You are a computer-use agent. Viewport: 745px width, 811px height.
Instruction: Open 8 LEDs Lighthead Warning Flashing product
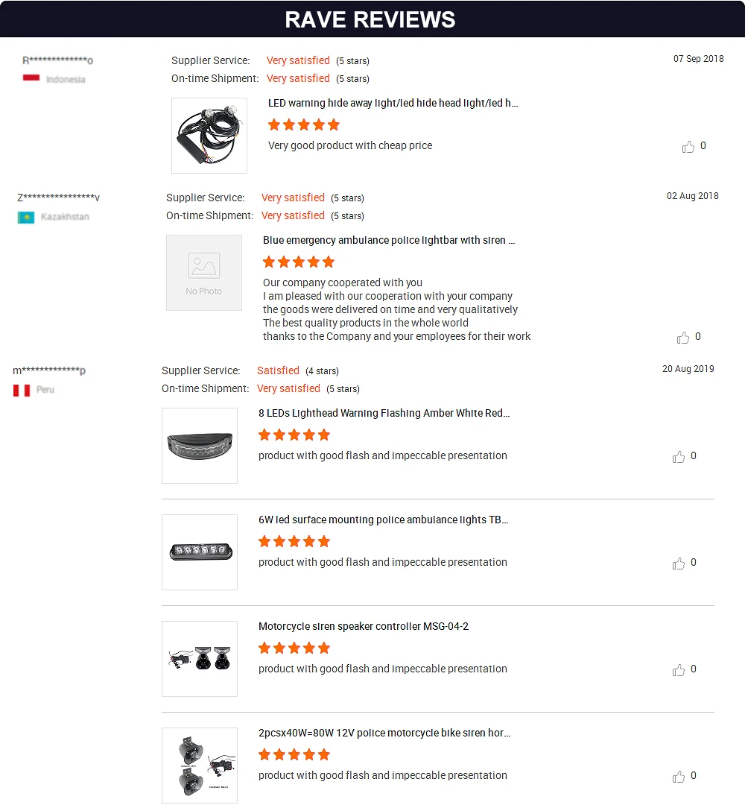coord(384,414)
